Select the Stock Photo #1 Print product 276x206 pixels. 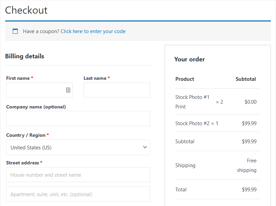[x=192, y=101]
